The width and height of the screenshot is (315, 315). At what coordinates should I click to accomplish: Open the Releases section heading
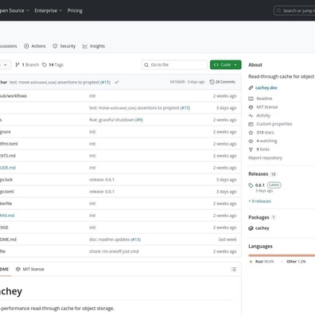259,174
